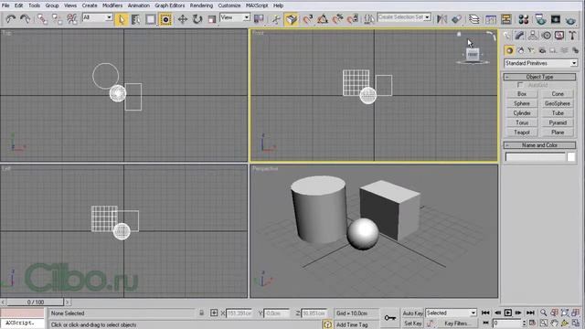
Task: Open the Schematic View icon
Action: click(505, 19)
